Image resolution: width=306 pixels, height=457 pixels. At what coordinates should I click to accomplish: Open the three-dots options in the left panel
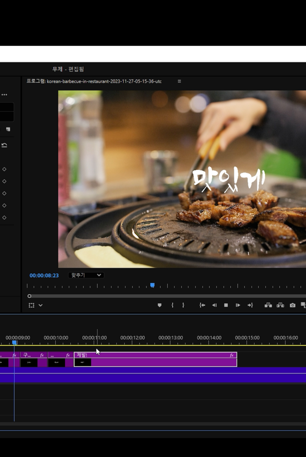pyautogui.click(x=4, y=95)
